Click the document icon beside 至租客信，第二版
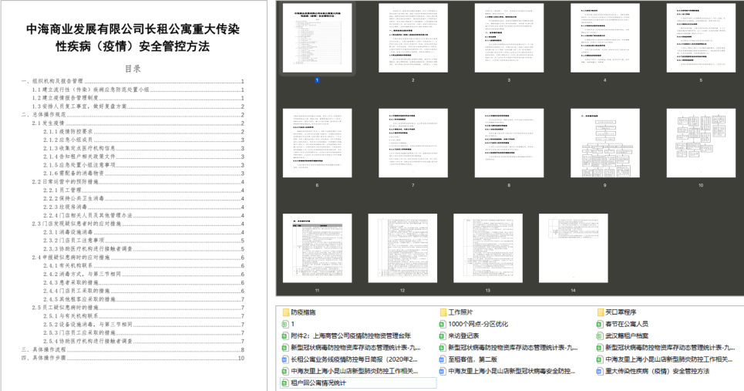 pyautogui.click(x=443, y=359)
